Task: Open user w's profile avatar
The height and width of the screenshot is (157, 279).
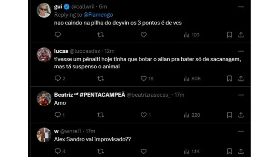Action: pyautogui.click(x=44, y=135)
